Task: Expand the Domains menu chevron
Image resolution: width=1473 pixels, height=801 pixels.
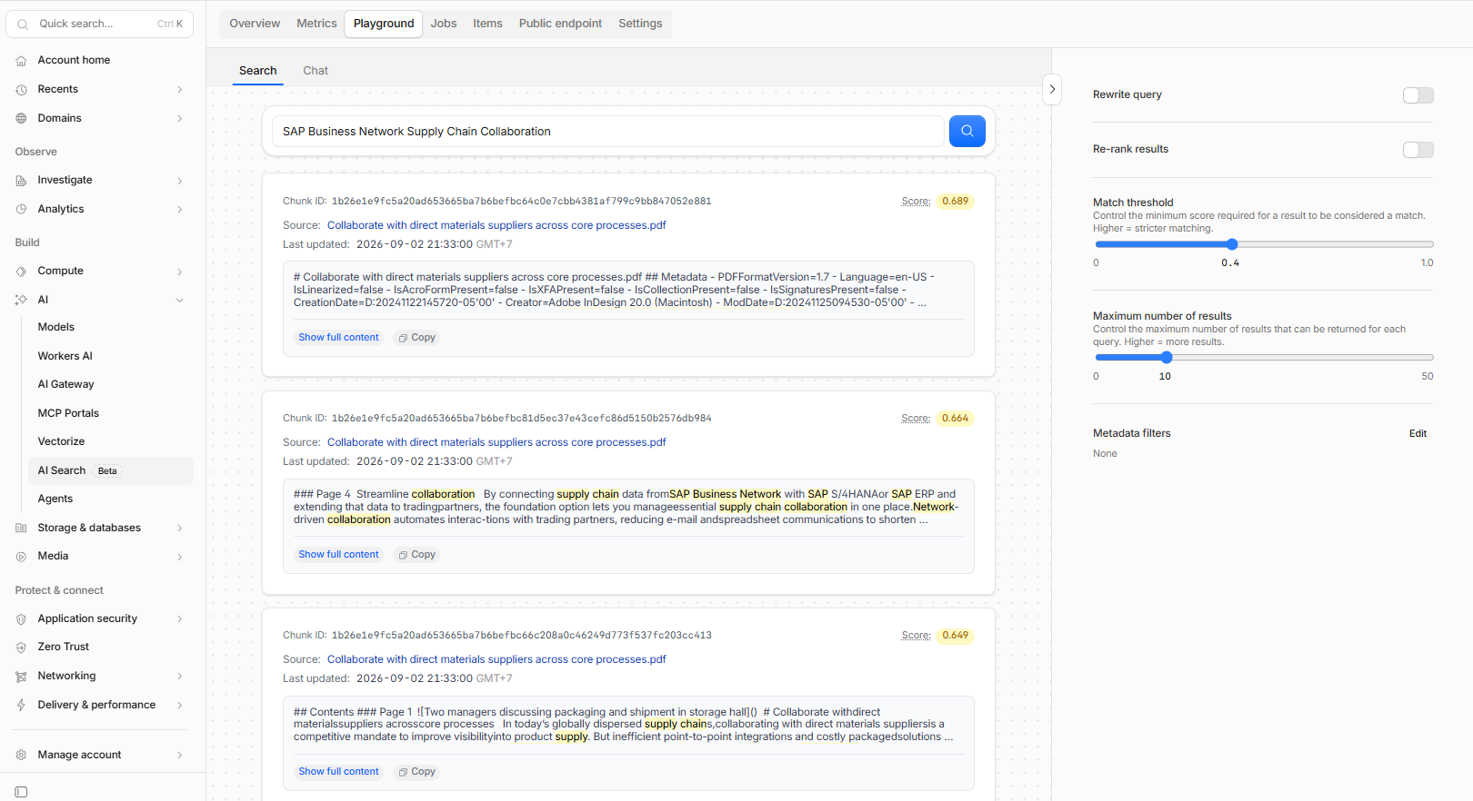Action: coord(180,118)
